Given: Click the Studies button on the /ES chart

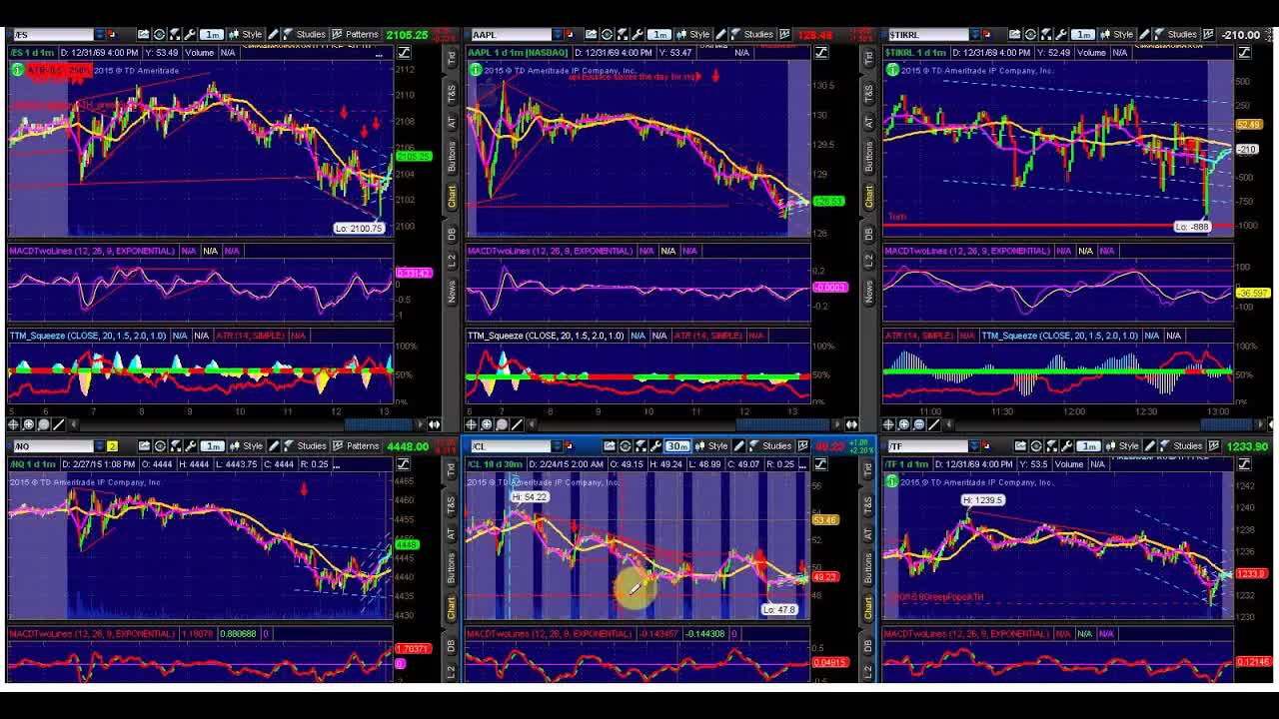Looking at the screenshot, I should [x=305, y=35].
